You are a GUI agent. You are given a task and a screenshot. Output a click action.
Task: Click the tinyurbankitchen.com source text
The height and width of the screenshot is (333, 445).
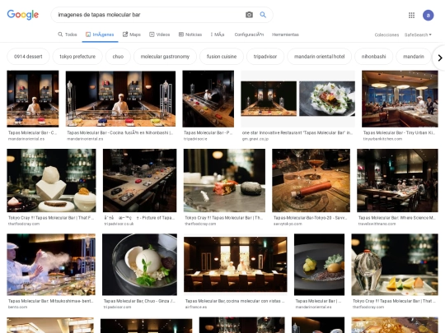click(x=382, y=139)
